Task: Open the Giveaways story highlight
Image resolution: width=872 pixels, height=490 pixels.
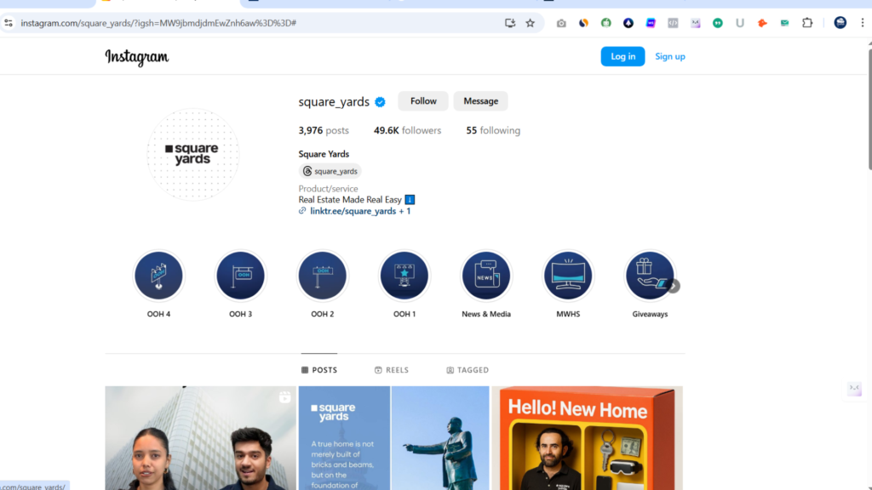Action: 649,276
